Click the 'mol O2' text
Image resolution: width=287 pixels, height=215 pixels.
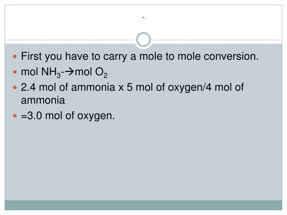click(91, 73)
